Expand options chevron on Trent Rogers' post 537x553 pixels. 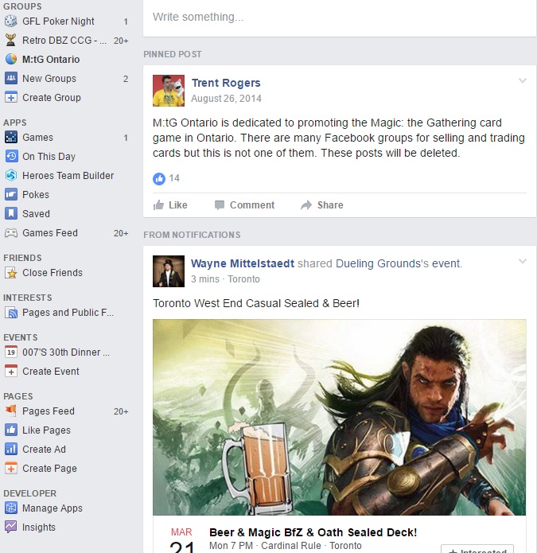tap(523, 81)
